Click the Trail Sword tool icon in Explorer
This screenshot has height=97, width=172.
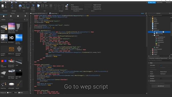pyautogui.click(x=153, y=30)
